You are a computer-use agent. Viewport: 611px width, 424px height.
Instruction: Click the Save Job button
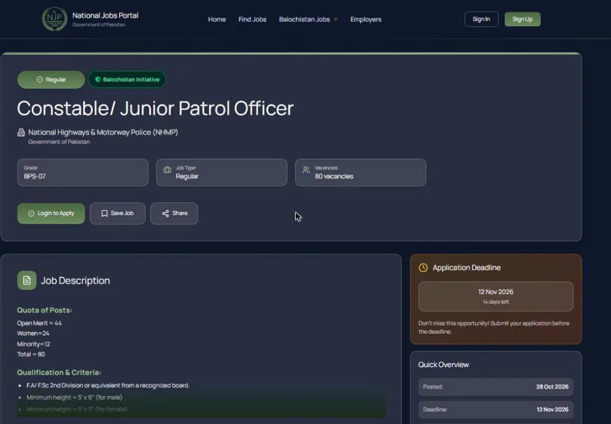pyautogui.click(x=117, y=213)
